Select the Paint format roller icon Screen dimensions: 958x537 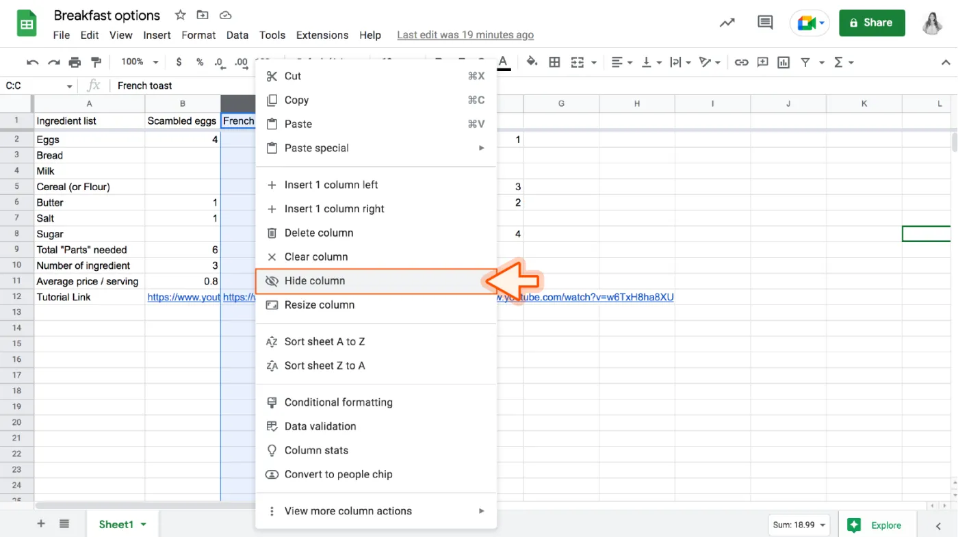(96, 62)
